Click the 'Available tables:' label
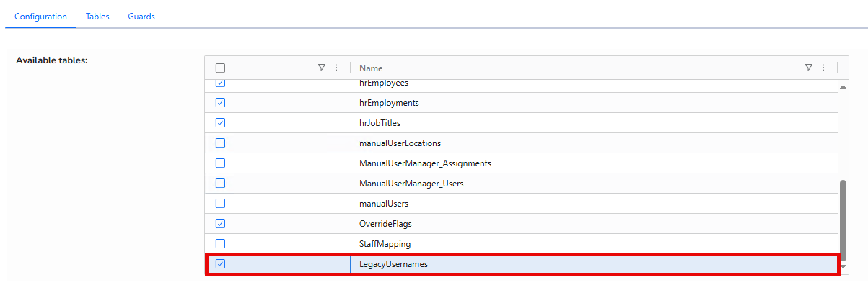Screen dimensions: 868x285 [52, 60]
